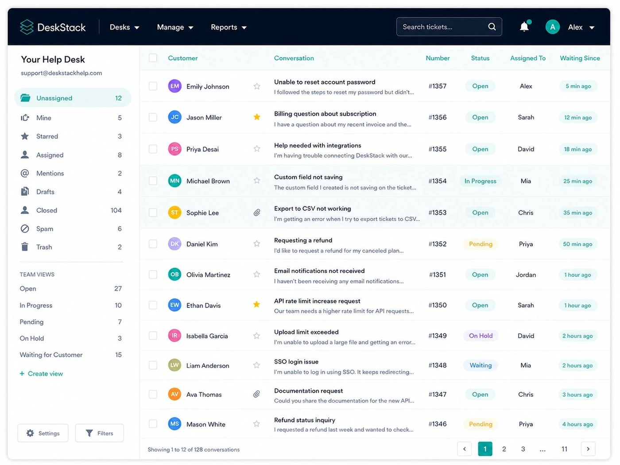Click attachment icon on Sophie Lee's row
Screen dimensions: 620x465
click(257, 213)
